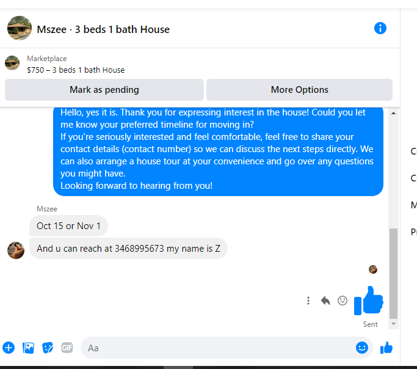Click the Mark as pending button
Image resolution: width=417 pixels, height=369 pixels.
click(104, 90)
